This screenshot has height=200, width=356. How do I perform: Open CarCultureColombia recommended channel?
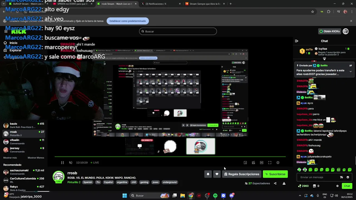pos(24,180)
